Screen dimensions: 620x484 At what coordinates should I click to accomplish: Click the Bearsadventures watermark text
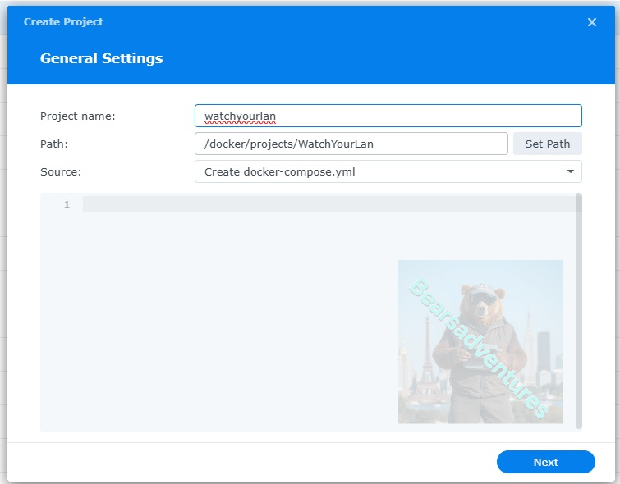(478, 347)
